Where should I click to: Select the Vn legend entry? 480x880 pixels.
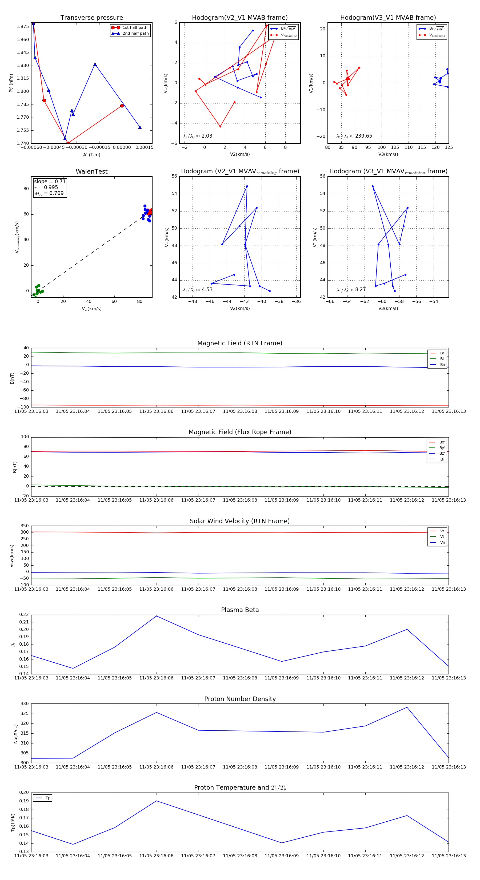click(437, 542)
